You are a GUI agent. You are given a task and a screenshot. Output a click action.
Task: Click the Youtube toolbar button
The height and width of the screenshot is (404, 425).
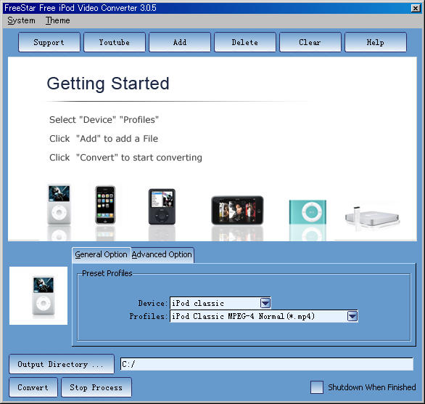(115, 42)
